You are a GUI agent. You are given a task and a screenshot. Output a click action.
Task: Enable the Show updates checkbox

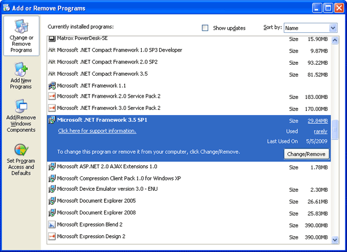(205, 28)
